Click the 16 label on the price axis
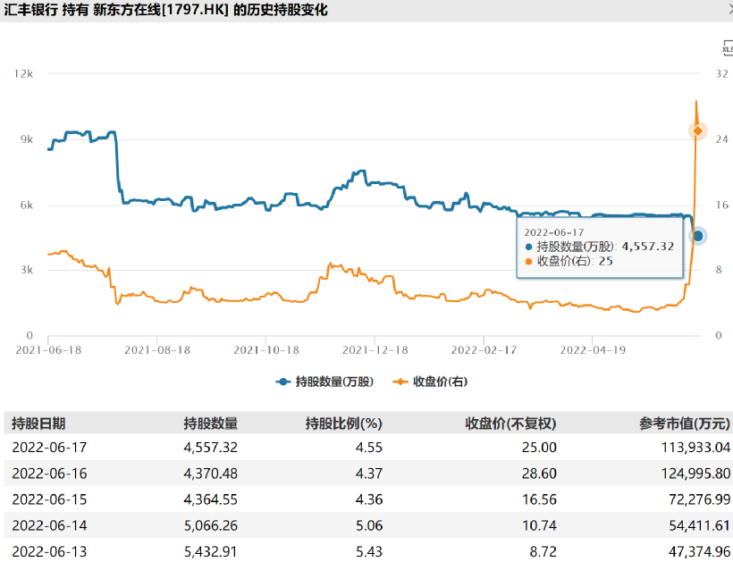Viewport: 733px width, 562px height. pyautogui.click(x=721, y=206)
